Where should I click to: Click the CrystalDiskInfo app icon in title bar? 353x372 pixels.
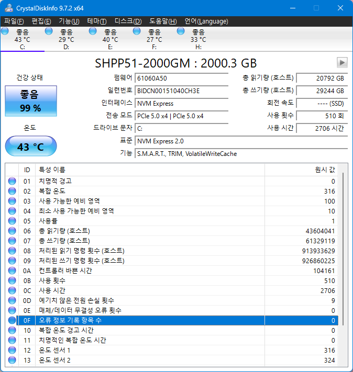click(9, 8)
